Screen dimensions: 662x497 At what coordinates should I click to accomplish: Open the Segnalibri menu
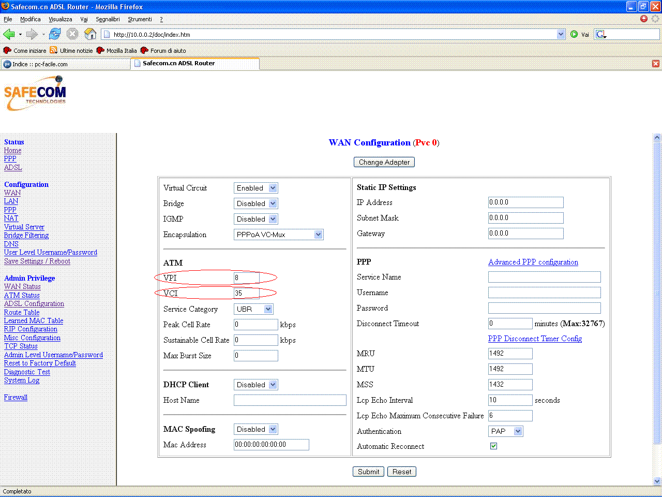coord(108,19)
